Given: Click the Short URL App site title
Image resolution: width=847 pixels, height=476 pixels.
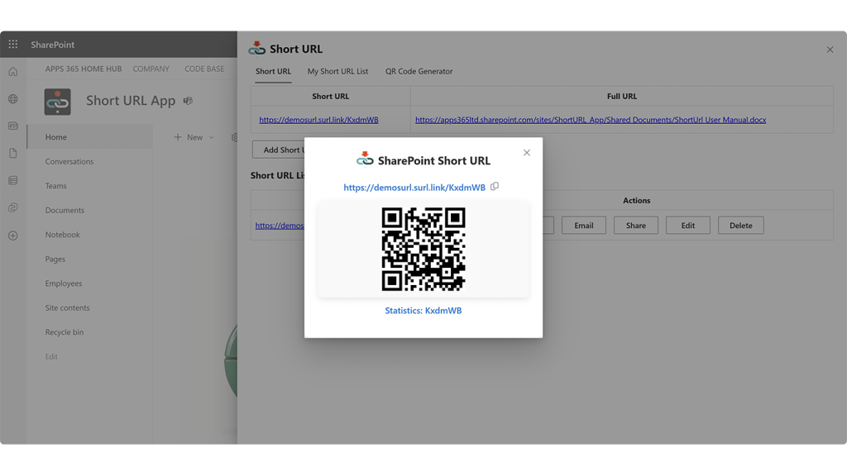Looking at the screenshot, I should point(131,100).
